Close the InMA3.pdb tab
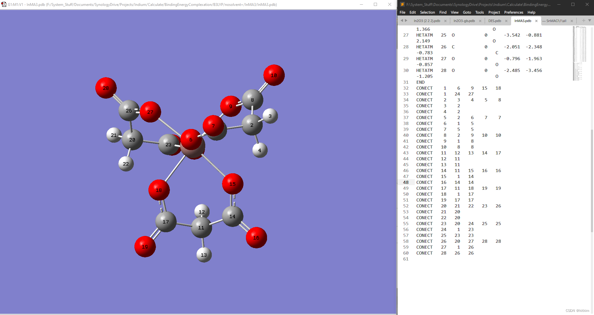 [536, 21]
